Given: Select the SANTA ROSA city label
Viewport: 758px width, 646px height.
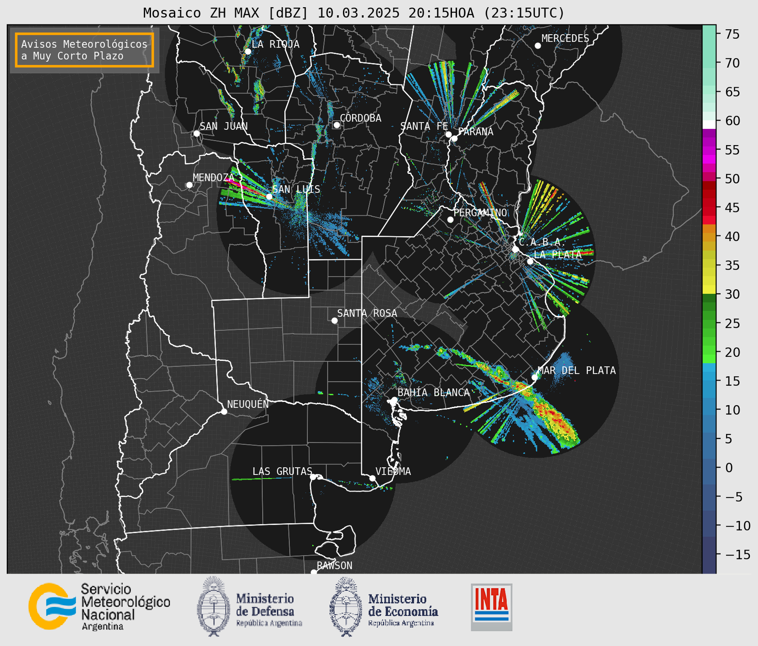Looking at the screenshot, I should point(367,313).
